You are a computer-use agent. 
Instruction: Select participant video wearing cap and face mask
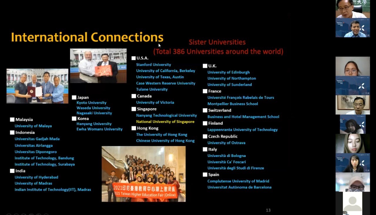click(x=353, y=182)
